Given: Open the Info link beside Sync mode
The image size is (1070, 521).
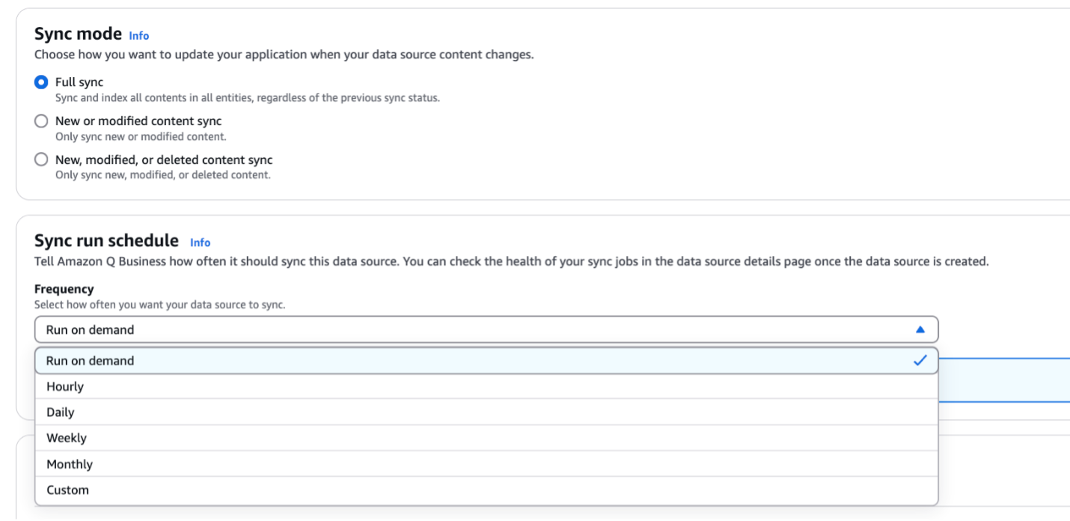Looking at the screenshot, I should pyautogui.click(x=139, y=35).
